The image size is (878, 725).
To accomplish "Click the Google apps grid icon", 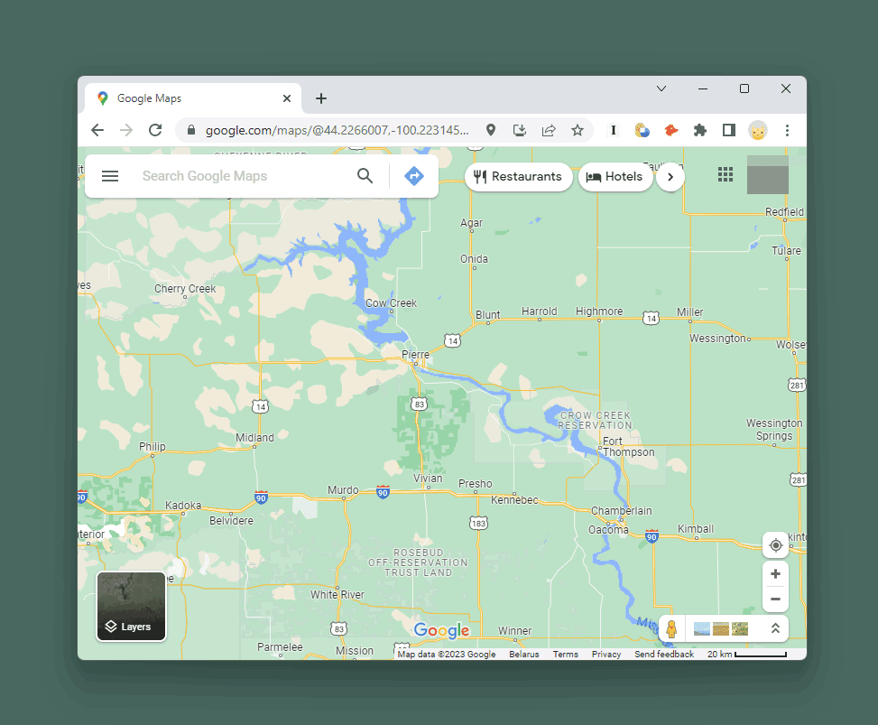I will [726, 174].
